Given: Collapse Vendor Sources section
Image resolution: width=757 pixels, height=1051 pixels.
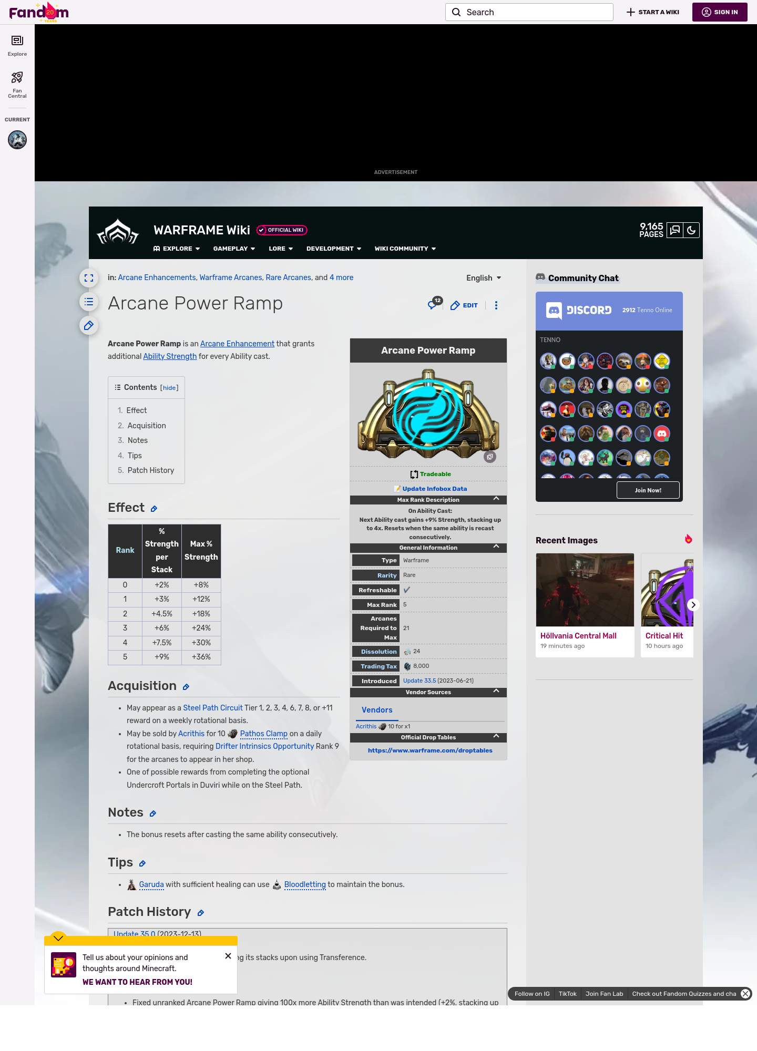Looking at the screenshot, I should 496,691.
